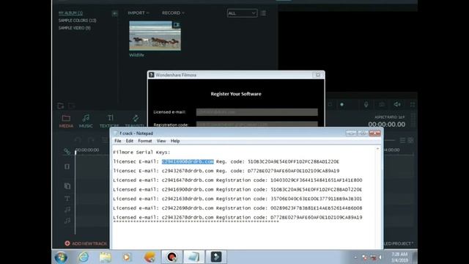Select the second music track icon
Screen dimensions: 469x264
(67, 221)
